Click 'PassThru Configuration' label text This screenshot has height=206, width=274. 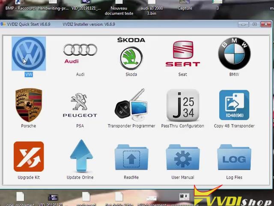coord(183,126)
